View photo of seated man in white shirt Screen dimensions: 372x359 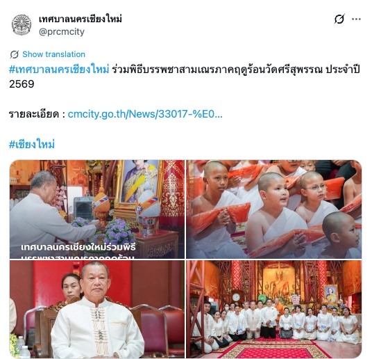coord(96,309)
